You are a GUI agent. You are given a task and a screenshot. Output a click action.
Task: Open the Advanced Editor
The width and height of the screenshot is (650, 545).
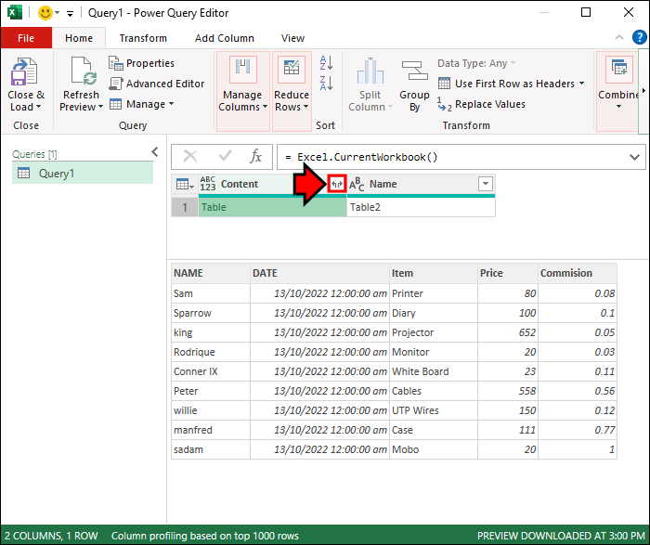(156, 84)
